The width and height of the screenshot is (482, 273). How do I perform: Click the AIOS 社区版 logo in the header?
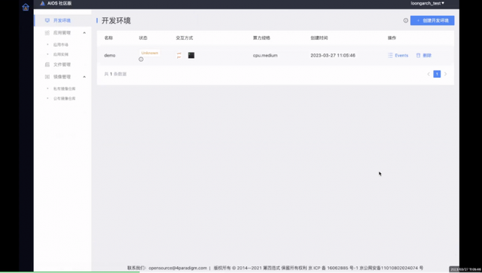pyautogui.click(x=56, y=3)
